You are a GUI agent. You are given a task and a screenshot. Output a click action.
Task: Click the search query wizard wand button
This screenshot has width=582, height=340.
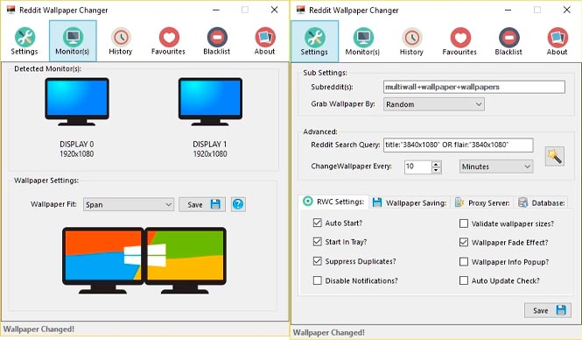point(555,156)
